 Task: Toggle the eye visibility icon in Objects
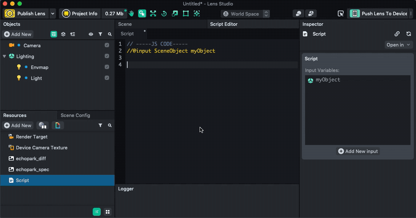click(x=91, y=34)
